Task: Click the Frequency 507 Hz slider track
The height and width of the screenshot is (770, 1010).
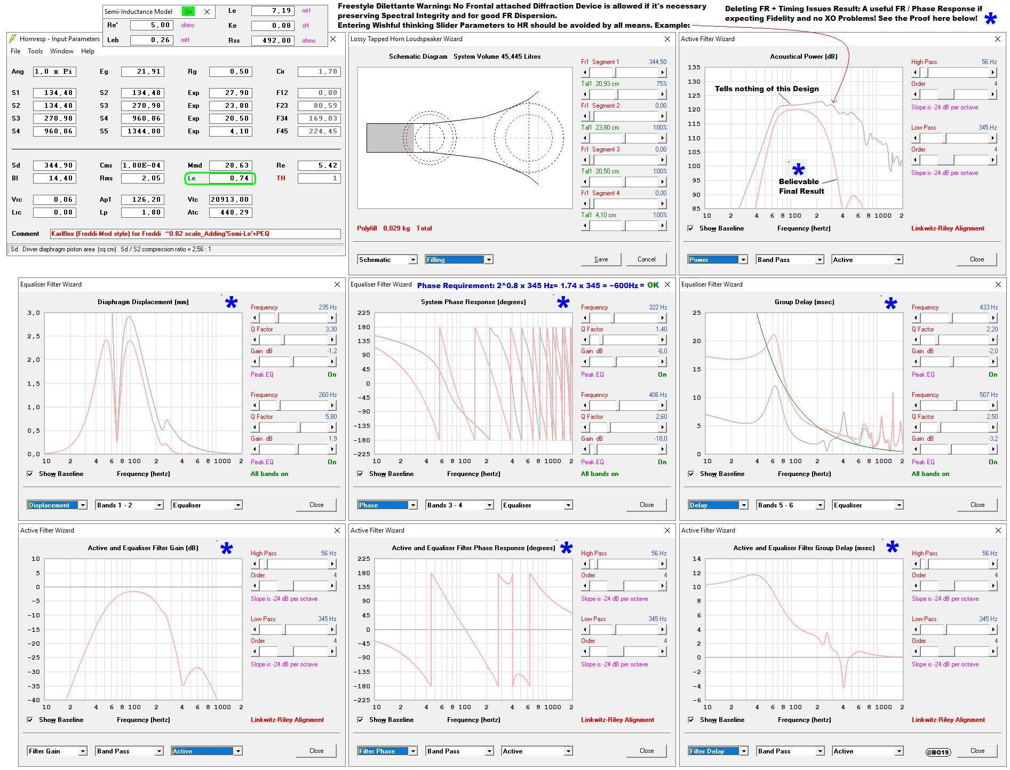Action: tap(954, 405)
